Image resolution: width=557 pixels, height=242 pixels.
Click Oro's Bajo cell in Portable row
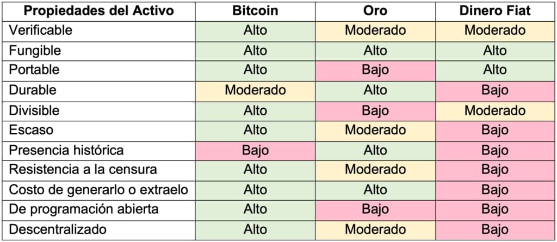375,70
